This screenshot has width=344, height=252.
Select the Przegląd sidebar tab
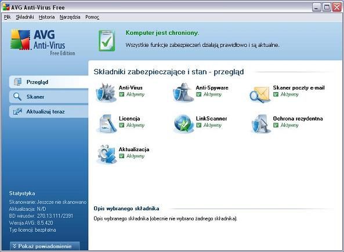click(x=49, y=82)
